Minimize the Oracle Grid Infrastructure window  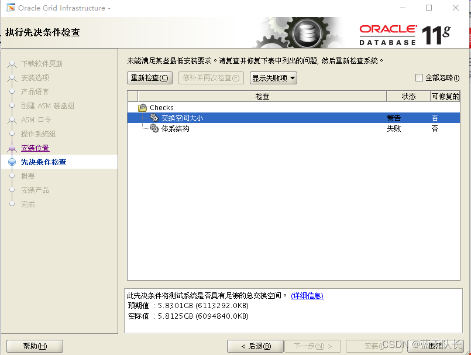click(403, 8)
